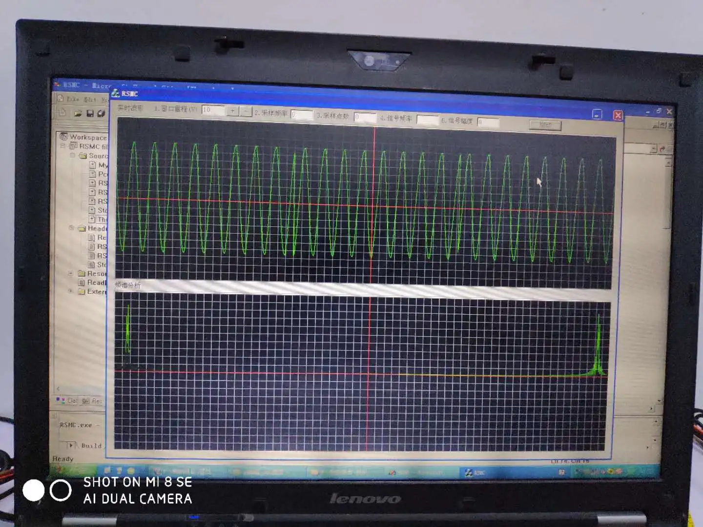Click the red arrow icon in right toolbar
Image resolution: width=703 pixels, height=527 pixels.
[662, 148]
